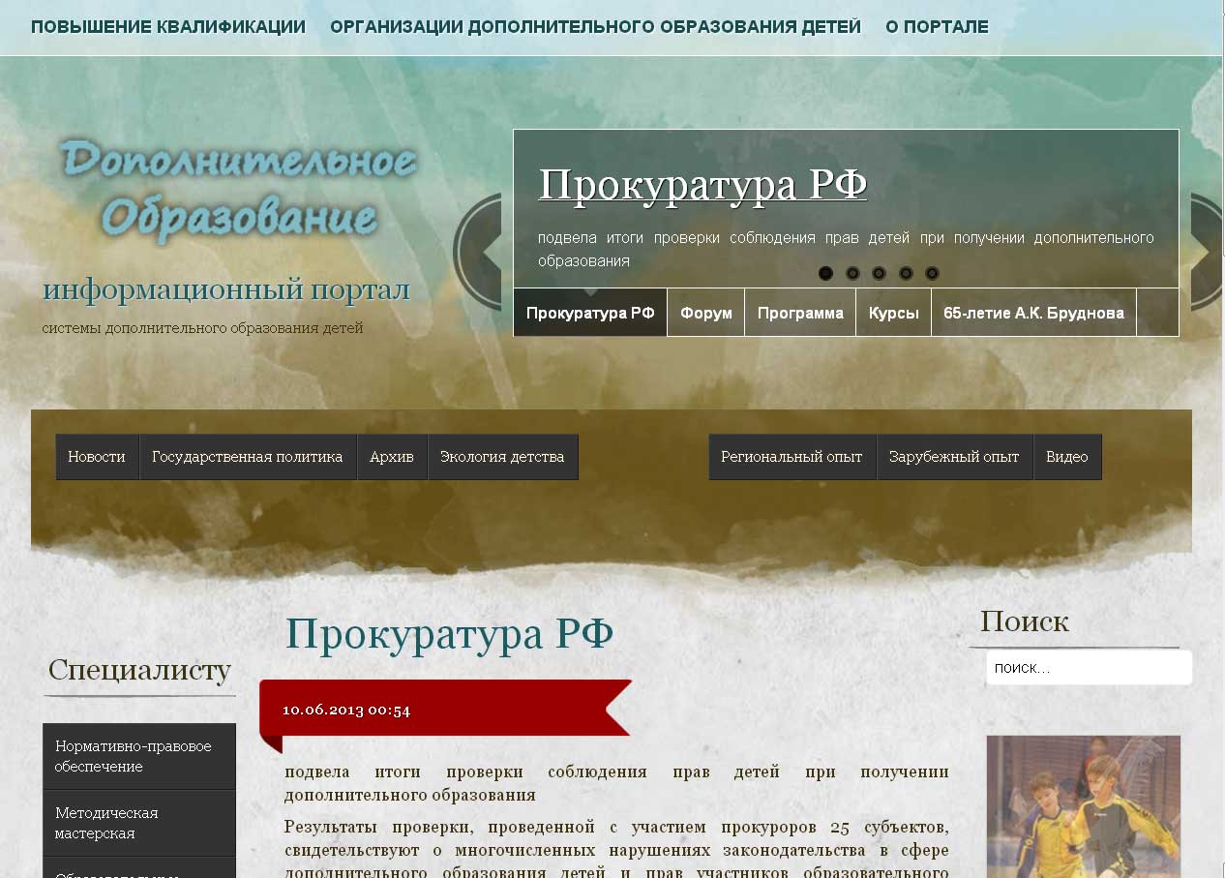
Task: Switch to 65-летие А.К. Бруднова tab
Action: (1033, 313)
